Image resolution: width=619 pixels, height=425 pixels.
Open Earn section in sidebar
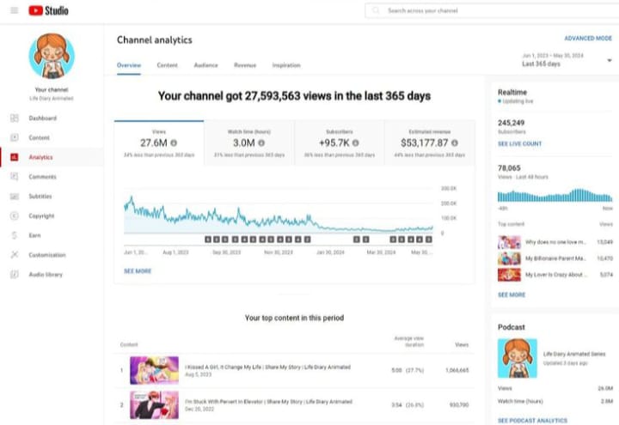click(x=34, y=235)
